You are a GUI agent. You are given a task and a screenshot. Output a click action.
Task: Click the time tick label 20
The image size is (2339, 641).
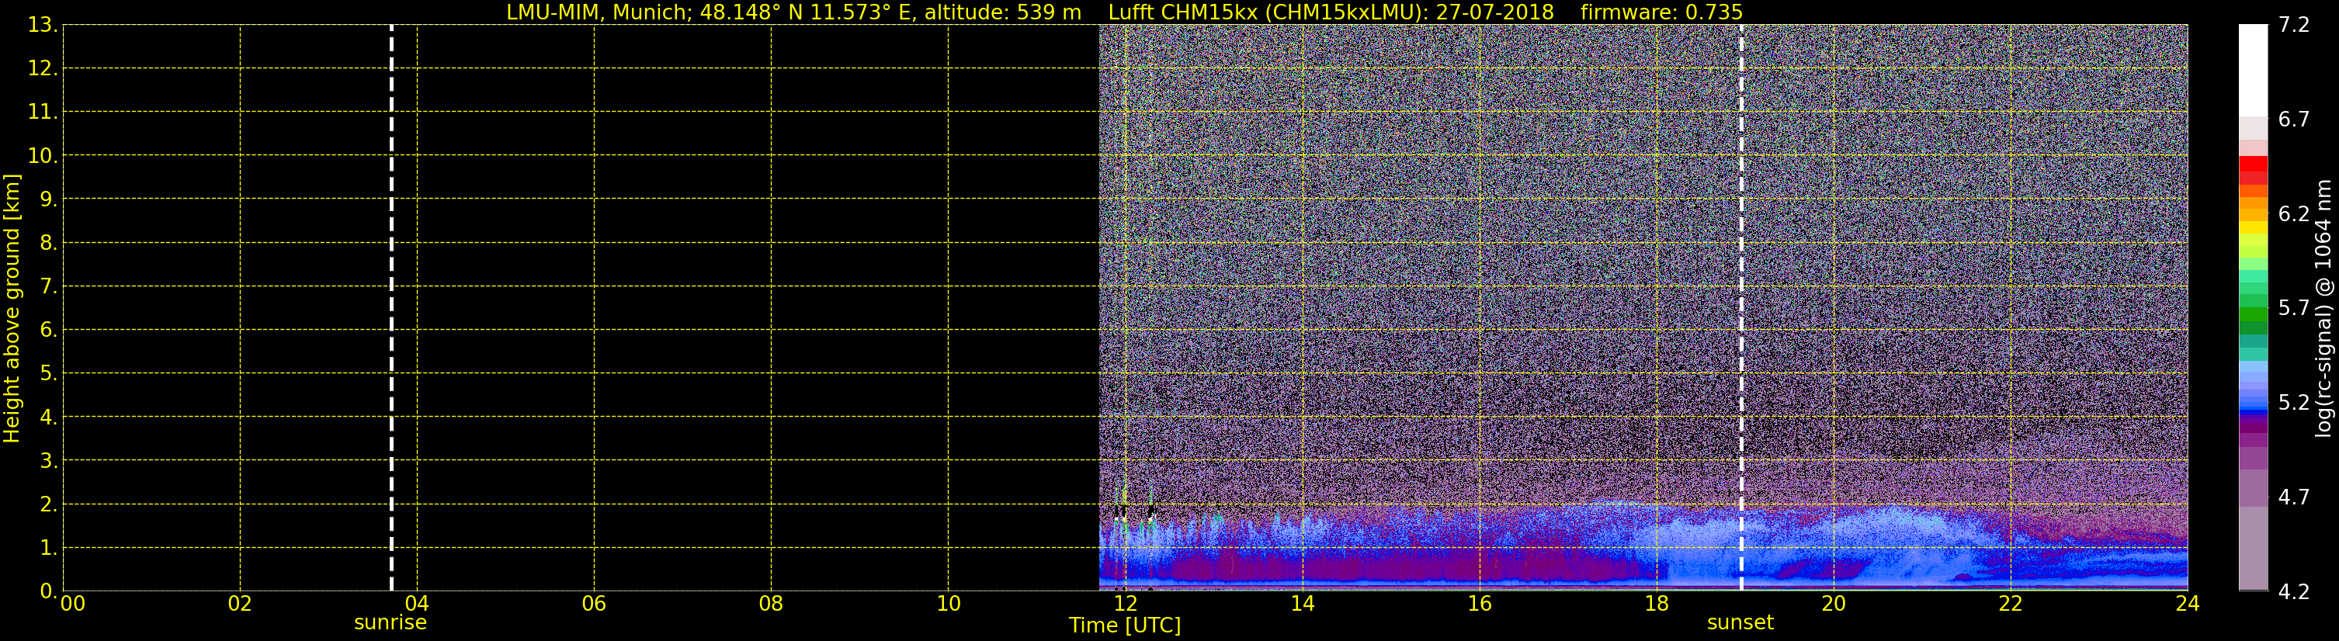tap(1834, 604)
